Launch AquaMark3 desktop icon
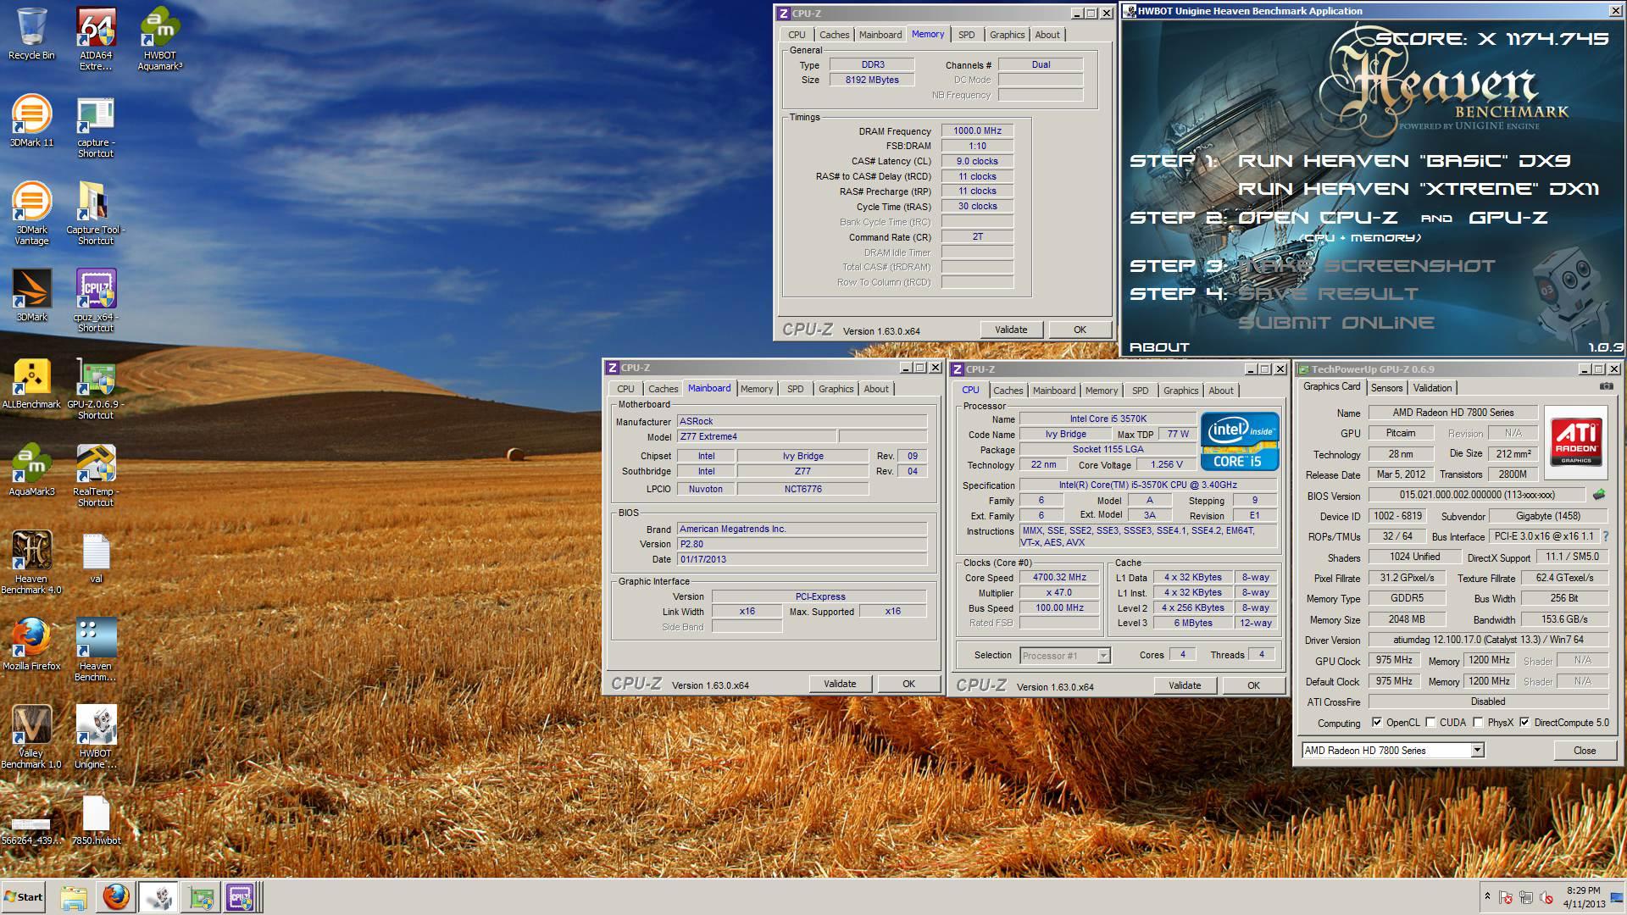 31,470
